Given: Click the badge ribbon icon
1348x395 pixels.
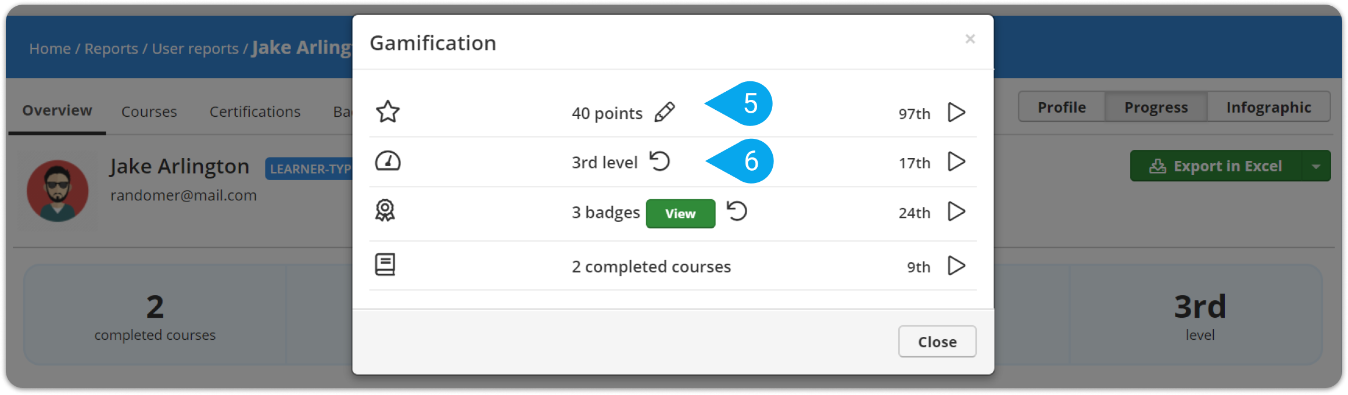Looking at the screenshot, I should click(x=385, y=210).
